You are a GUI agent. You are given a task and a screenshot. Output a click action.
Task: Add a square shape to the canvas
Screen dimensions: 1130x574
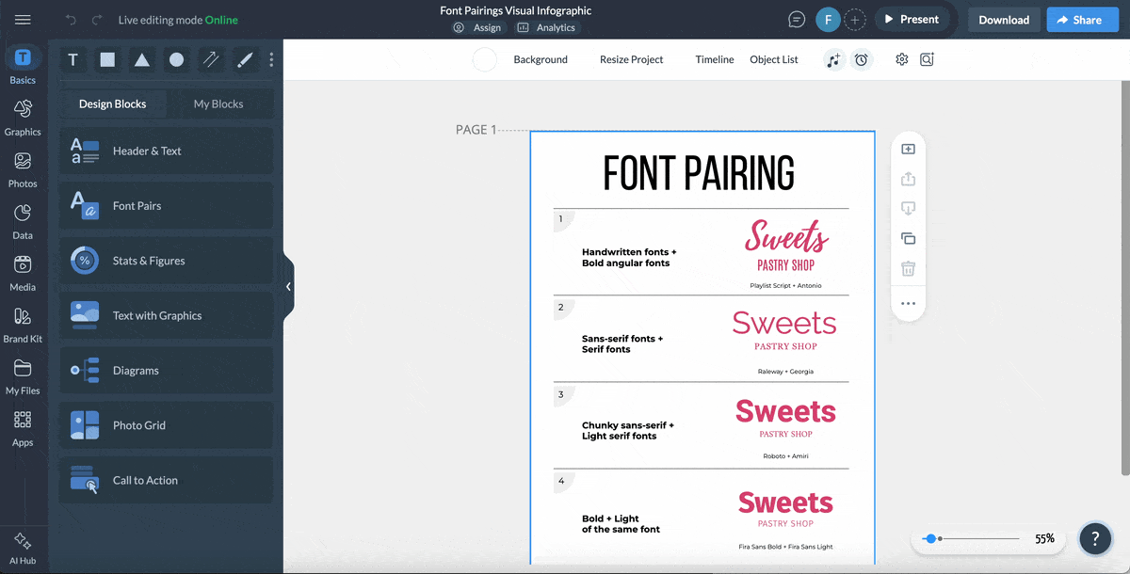pos(107,59)
